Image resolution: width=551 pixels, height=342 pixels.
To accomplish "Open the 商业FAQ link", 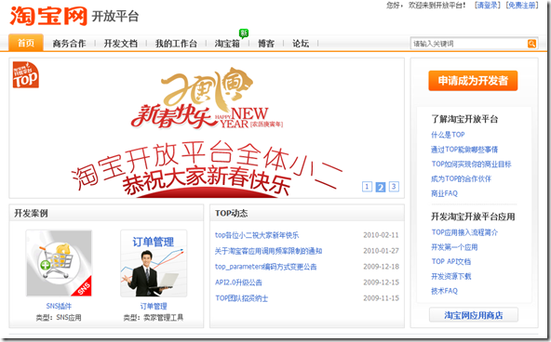I will (445, 193).
